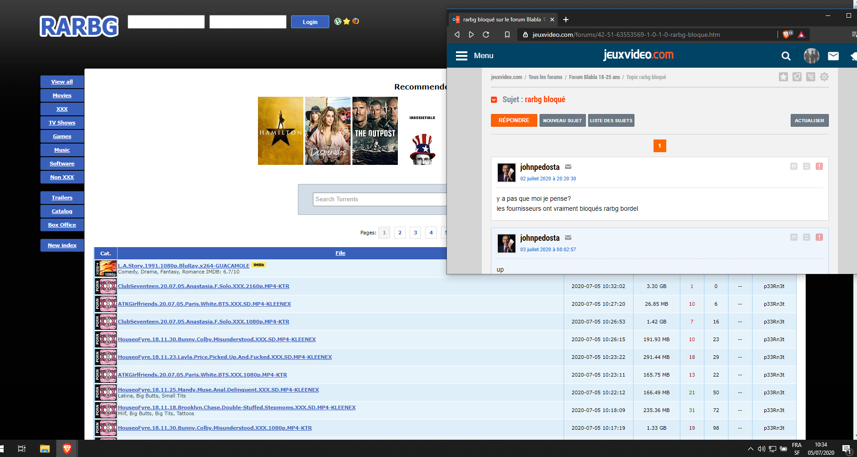Image resolution: width=857 pixels, height=457 pixels.
Task: Add topic to favorites with star icon
Action: coord(783,77)
